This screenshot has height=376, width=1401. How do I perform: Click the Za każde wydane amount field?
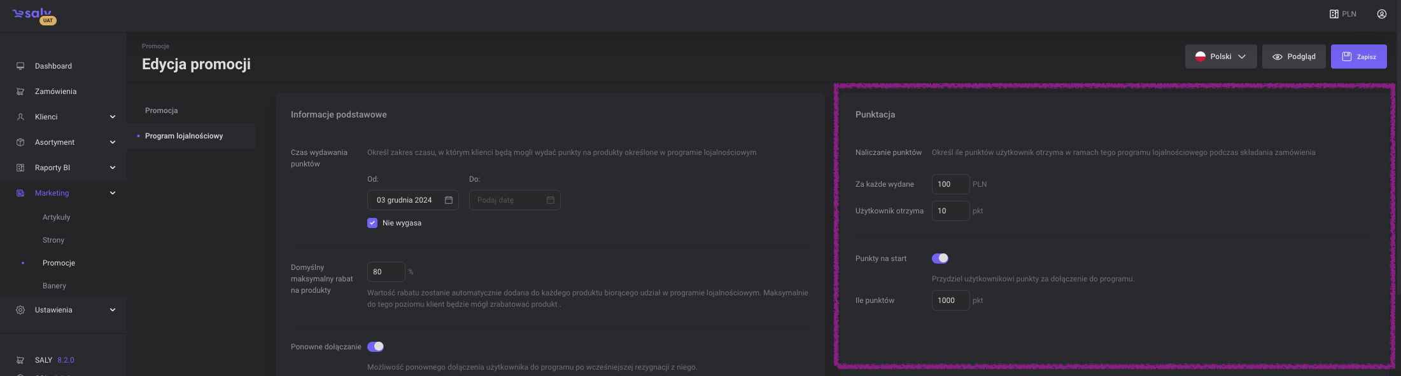[950, 184]
